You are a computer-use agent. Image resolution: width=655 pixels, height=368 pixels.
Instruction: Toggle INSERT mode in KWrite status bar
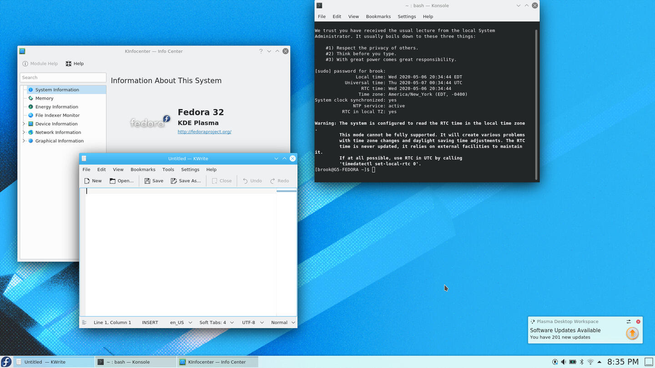coord(150,323)
